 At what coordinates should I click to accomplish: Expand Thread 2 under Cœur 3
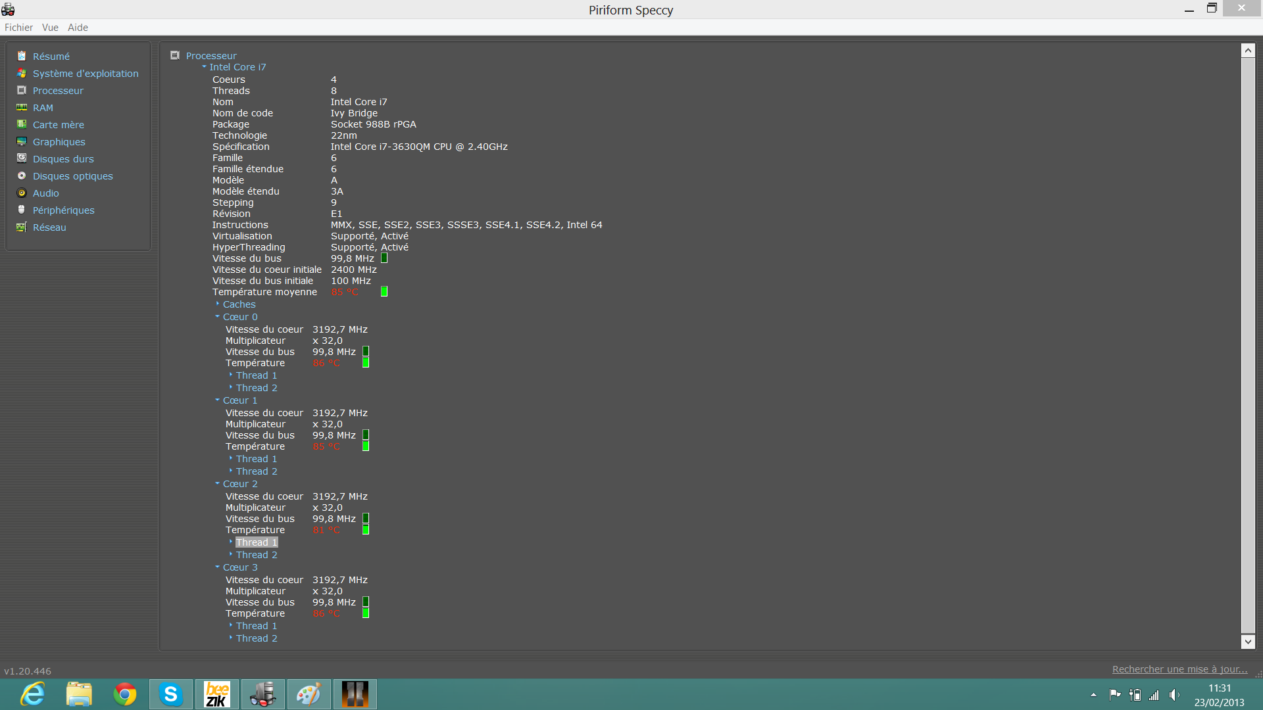point(230,638)
